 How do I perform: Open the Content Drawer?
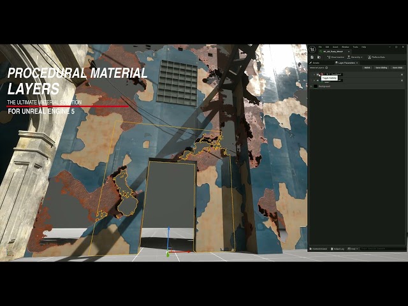click(319, 249)
